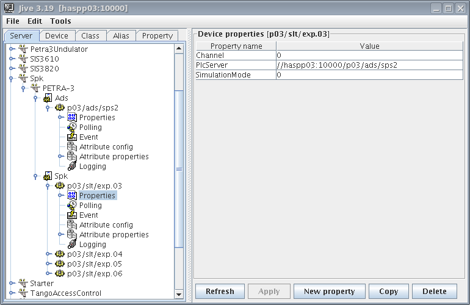The image size is (470, 305).
Task: Select the PlcServer property name cell
Action: (x=236, y=65)
